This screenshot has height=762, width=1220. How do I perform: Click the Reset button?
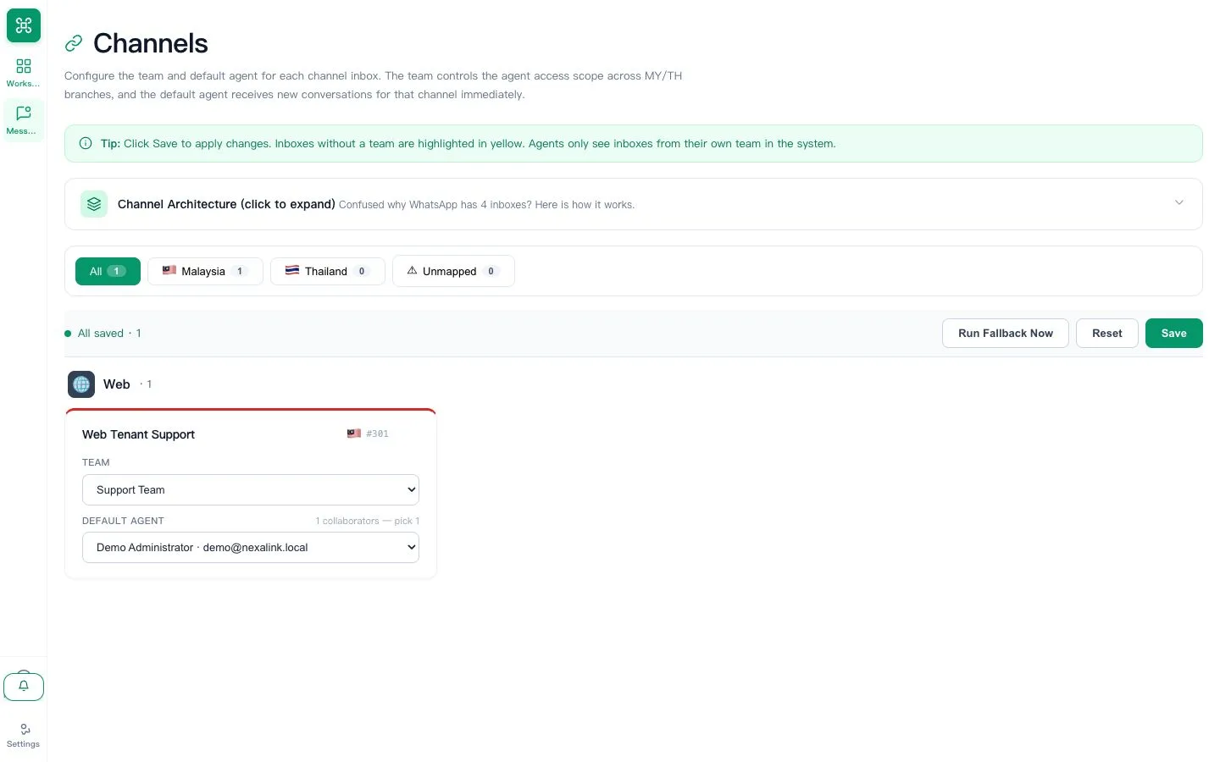(1107, 334)
